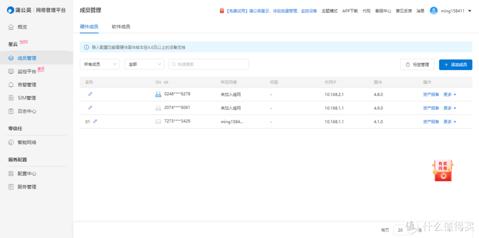Open the 有奖问卷 red packet
This screenshot has width=479, height=238.
443,170
